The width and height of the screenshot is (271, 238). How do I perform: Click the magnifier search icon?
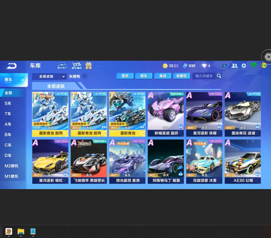(219, 76)
